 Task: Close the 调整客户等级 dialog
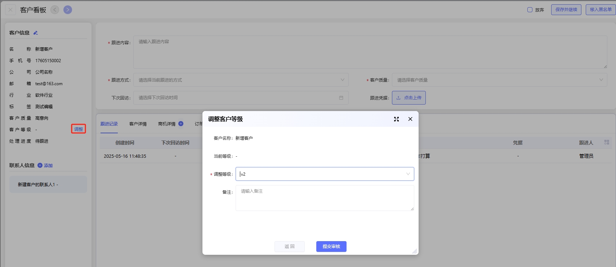410,119
